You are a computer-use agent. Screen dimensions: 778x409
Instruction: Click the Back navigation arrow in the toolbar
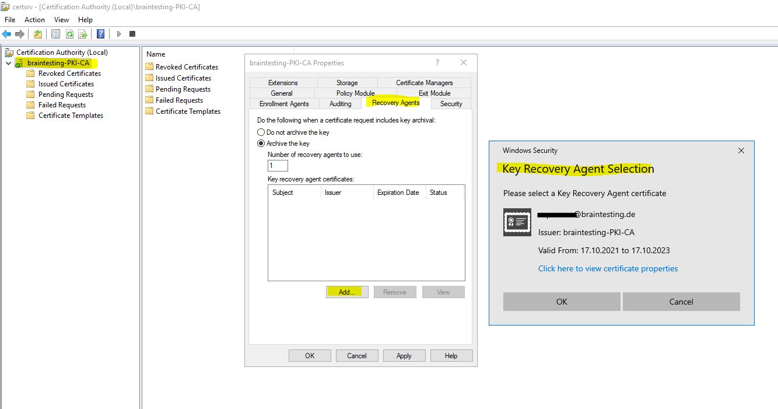point(6,33)
